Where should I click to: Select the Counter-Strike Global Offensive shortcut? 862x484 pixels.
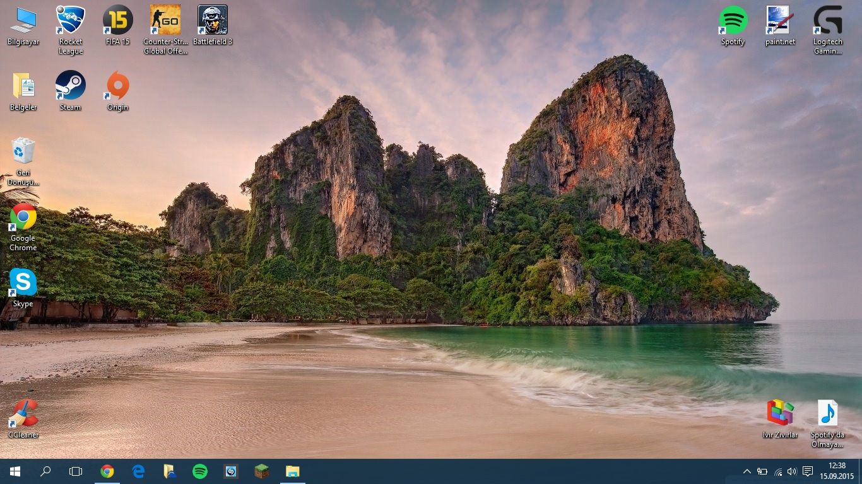[x=165, y=30]
